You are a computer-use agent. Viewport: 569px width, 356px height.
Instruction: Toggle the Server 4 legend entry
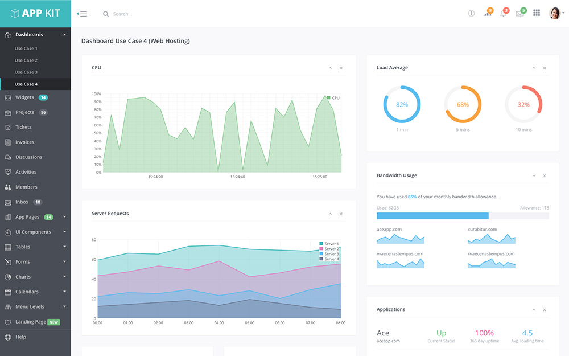(329, 259)
